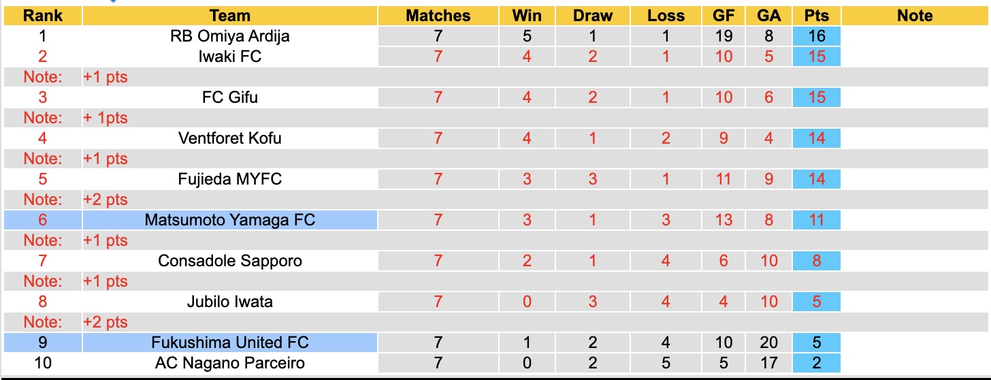Click the Win column header
Screen dimensions: 991x380
coord(527,16)
